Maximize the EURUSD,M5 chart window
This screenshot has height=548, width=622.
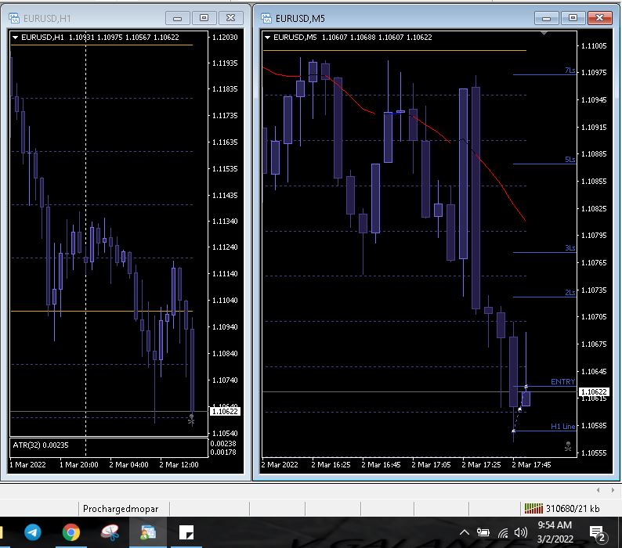(573, 18)
